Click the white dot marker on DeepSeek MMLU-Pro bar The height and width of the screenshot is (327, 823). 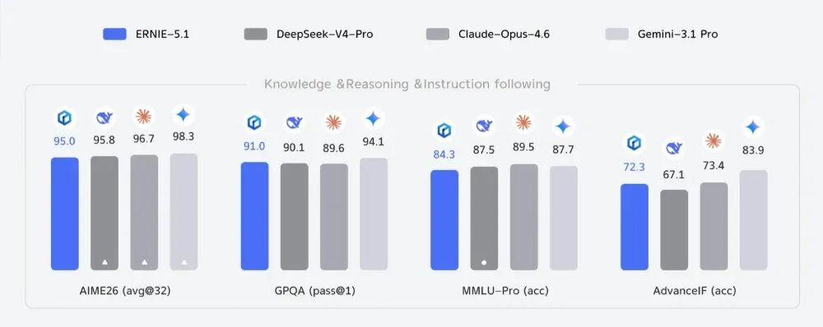[484, 262]
